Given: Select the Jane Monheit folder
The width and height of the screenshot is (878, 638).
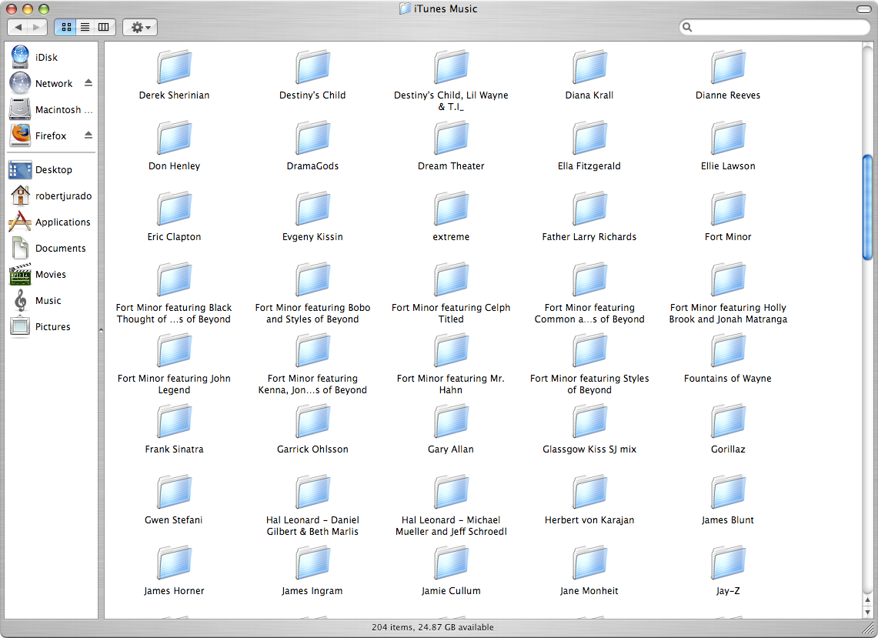Looking at the screenshot, I should click(x=589, y=571).
